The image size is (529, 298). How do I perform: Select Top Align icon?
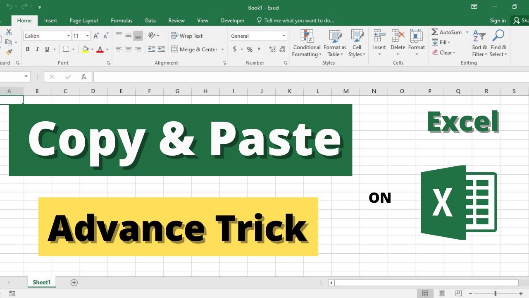click(119, 36)
